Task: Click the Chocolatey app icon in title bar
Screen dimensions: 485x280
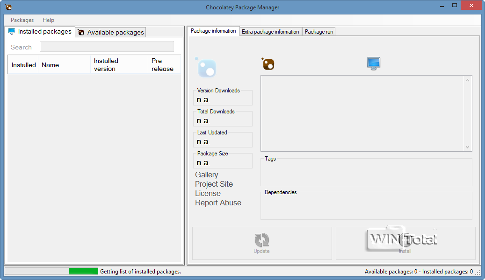Action: [x=8, y=7]
